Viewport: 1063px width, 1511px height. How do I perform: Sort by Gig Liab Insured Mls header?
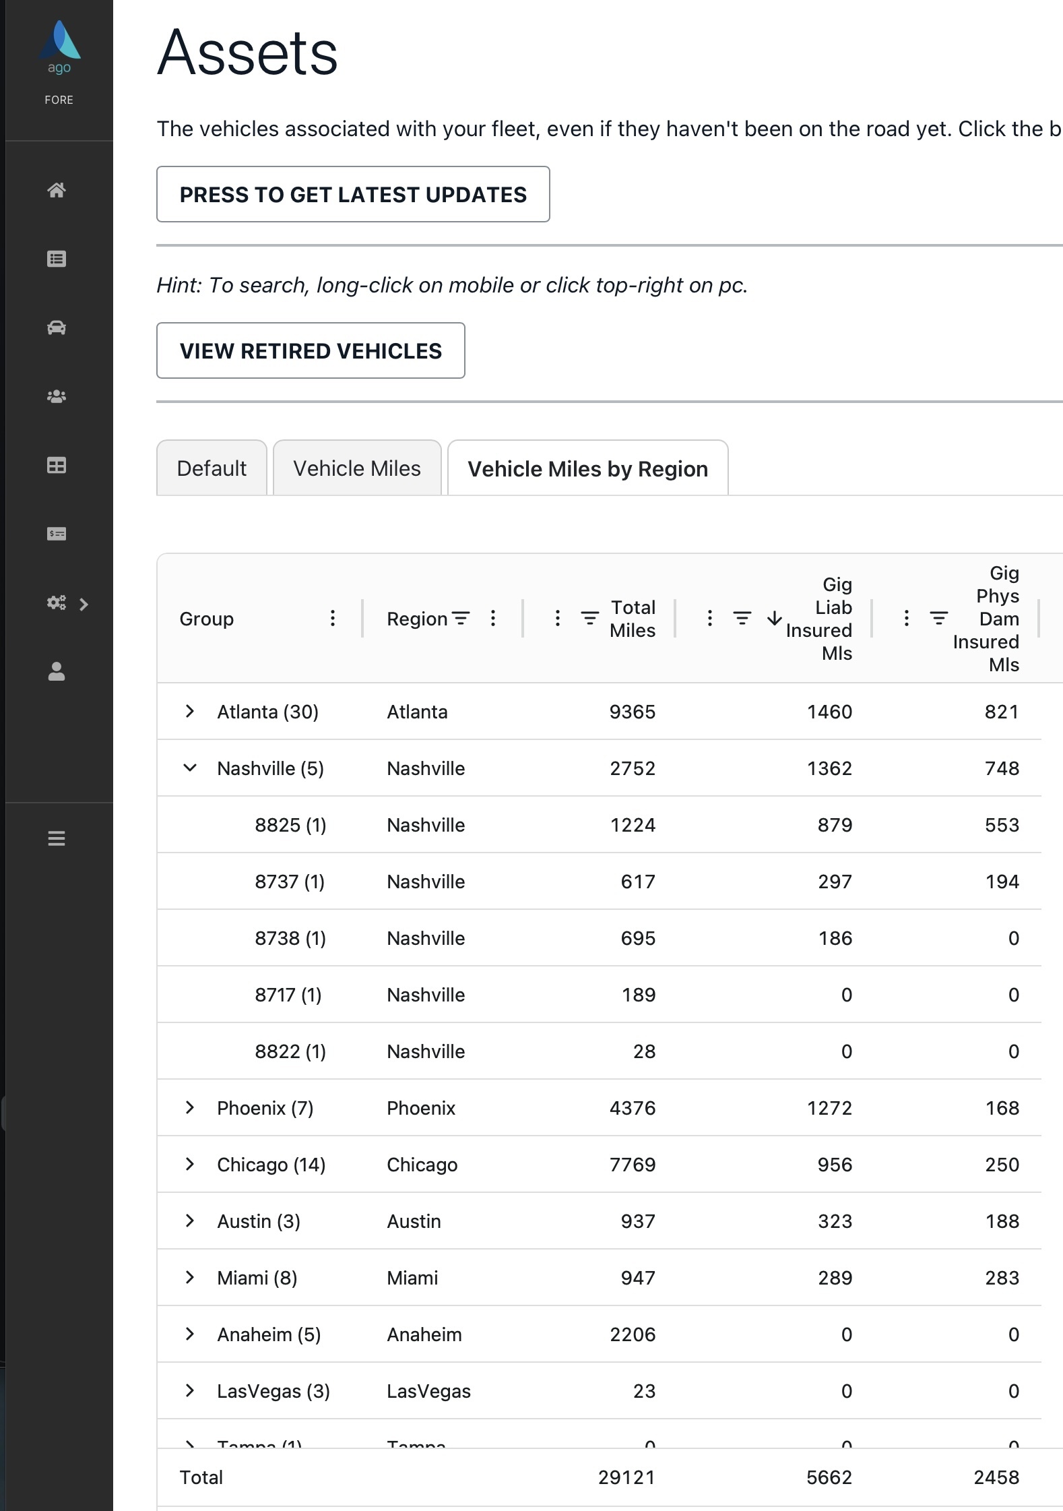click(819, 619)
